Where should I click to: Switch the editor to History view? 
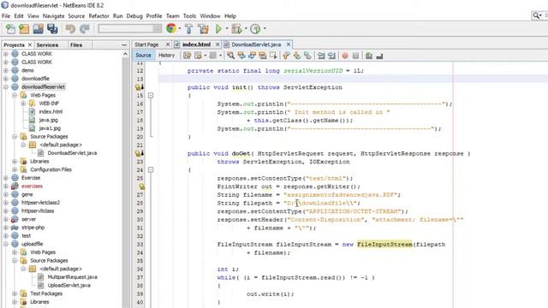166,55
